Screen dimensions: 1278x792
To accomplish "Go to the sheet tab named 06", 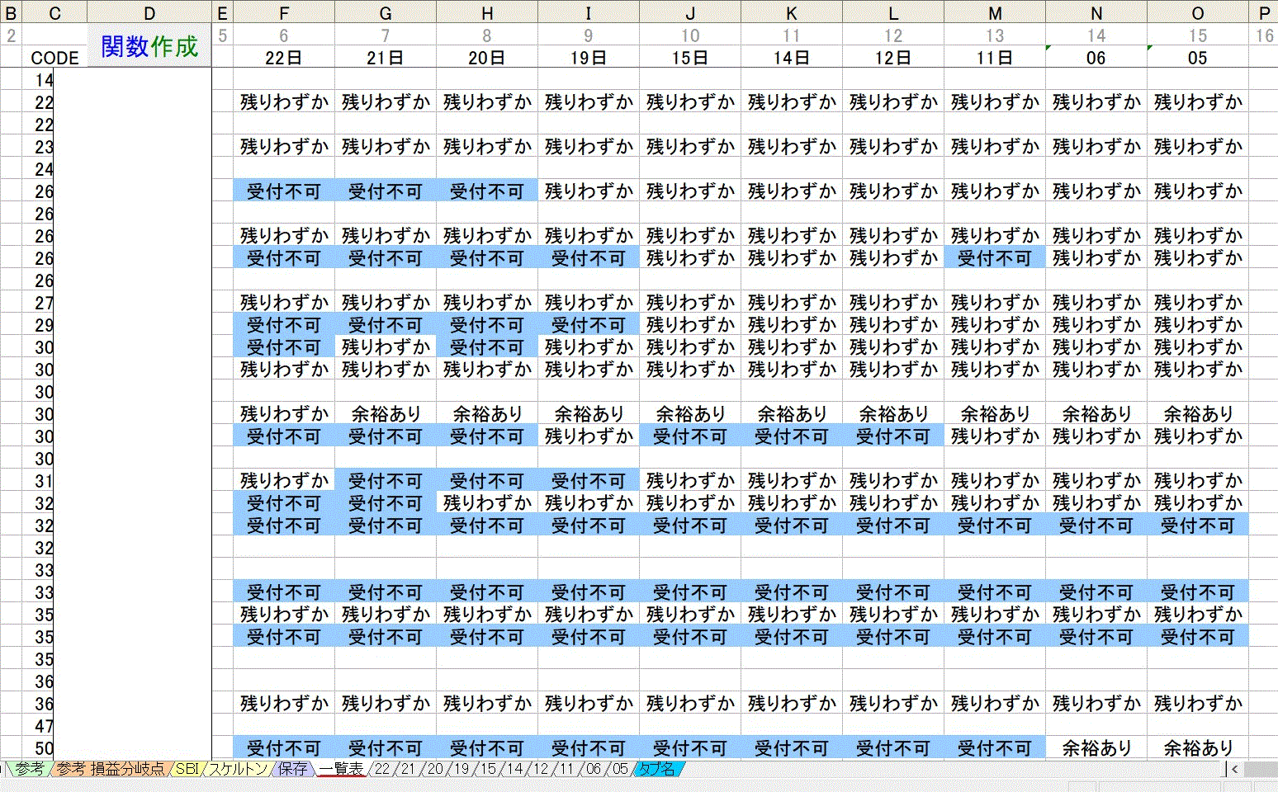I will point(593,769).
